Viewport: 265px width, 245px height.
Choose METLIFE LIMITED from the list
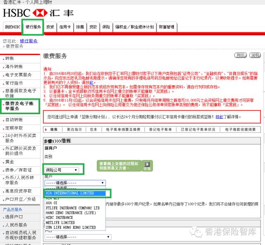[75, 223]
